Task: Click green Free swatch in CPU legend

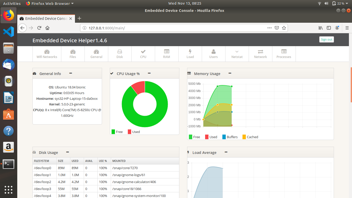Action: click(x=113, y=132)
